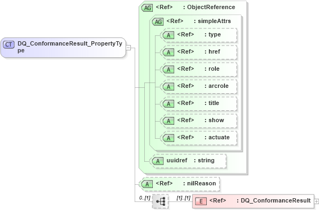Image resolution: width=319 pixels, height=210 pixels.
Task: Click the A icon of uuidref attribute
Action: (158, 161)
